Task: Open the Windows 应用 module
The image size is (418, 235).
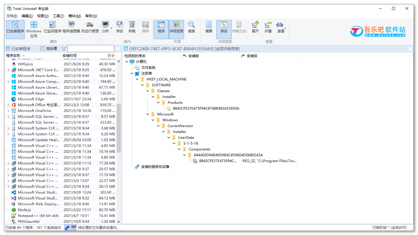Action: click(x=34, y=29)
